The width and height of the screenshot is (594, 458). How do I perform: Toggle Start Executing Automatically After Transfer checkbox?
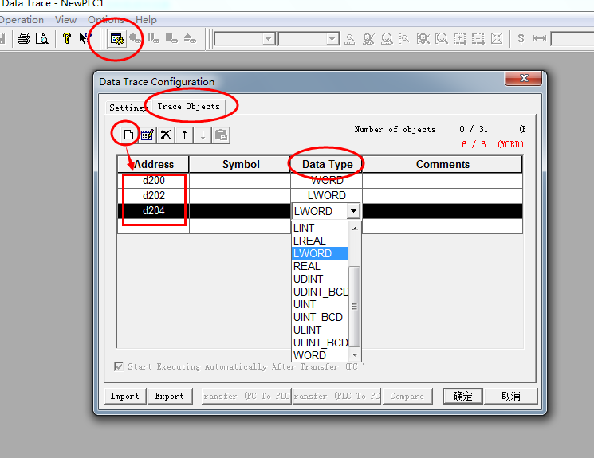click(x=119, y=367)
